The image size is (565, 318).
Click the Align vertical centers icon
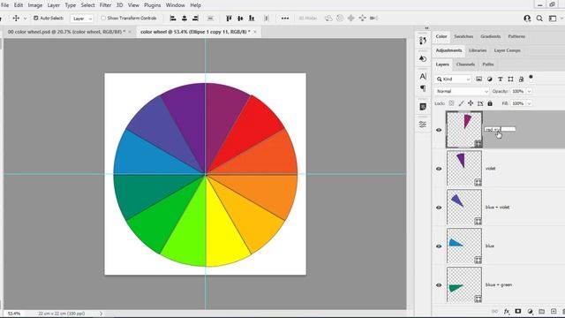pyautogui.click(x=240, y=18)
